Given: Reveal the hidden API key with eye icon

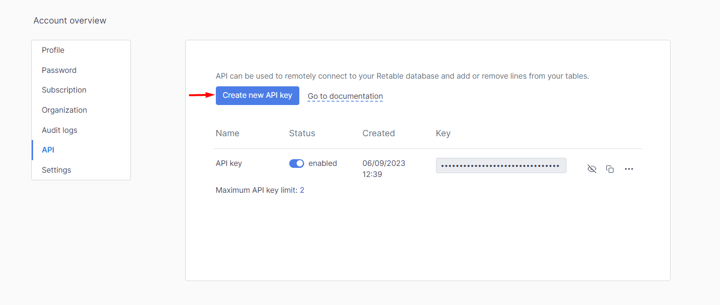Looking at the screenshot, I should pos(592,169).
